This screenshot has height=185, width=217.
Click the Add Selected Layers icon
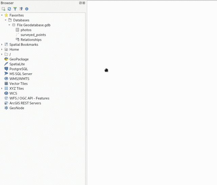pos(3,9)
